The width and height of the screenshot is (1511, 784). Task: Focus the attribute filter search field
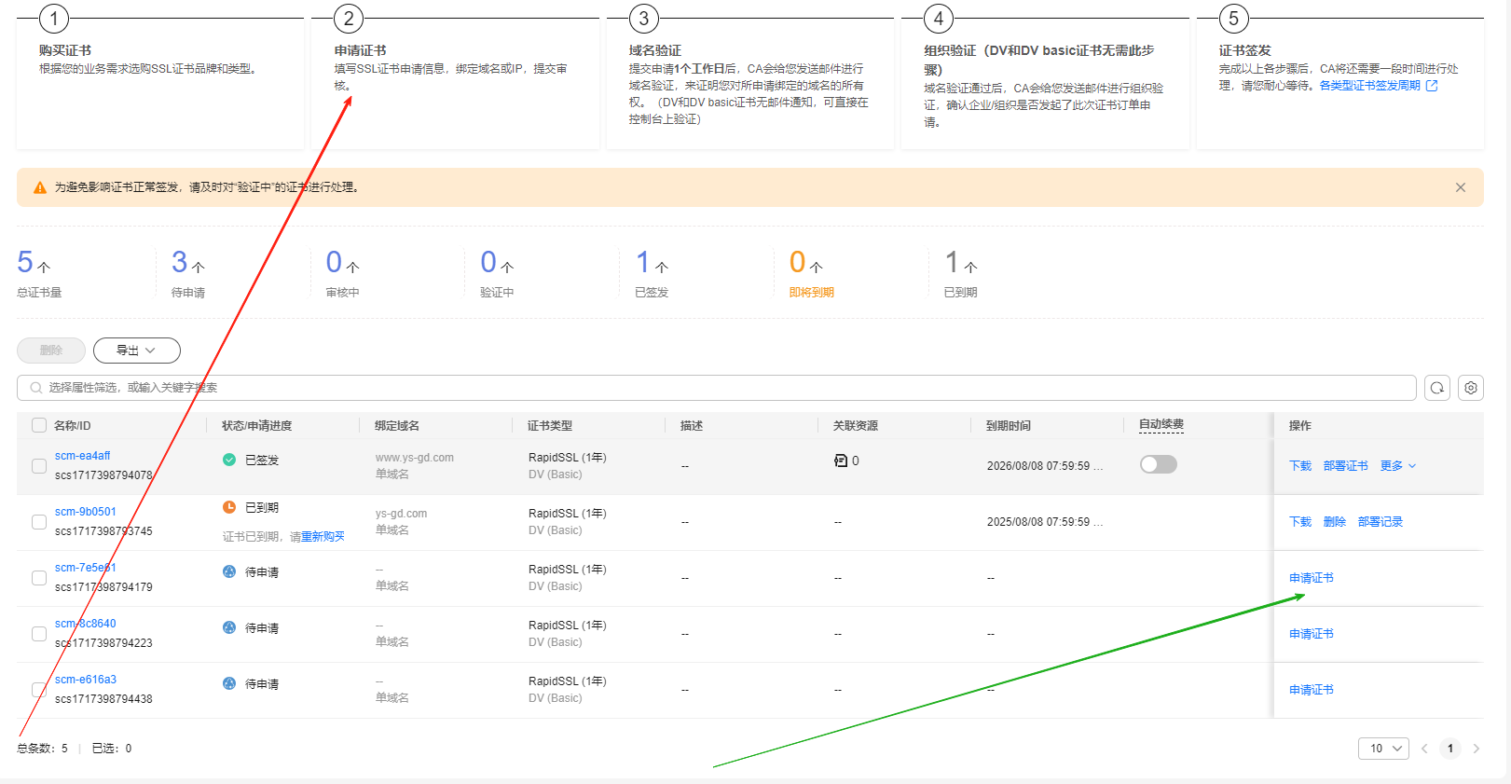[x=717, y=388]
